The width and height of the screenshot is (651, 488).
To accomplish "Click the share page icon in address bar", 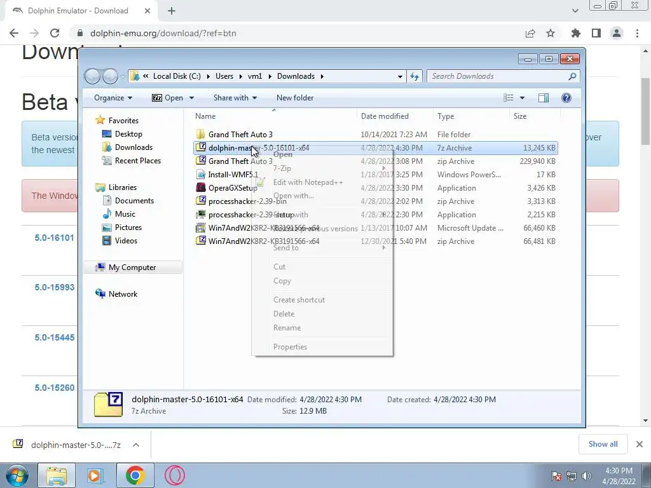I will 530,33.
